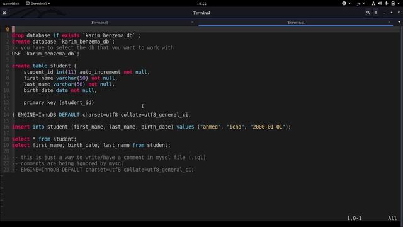Open Activities overview
Image resolution: width=403 pixels, height=227 pixels.
coord(11,3)
